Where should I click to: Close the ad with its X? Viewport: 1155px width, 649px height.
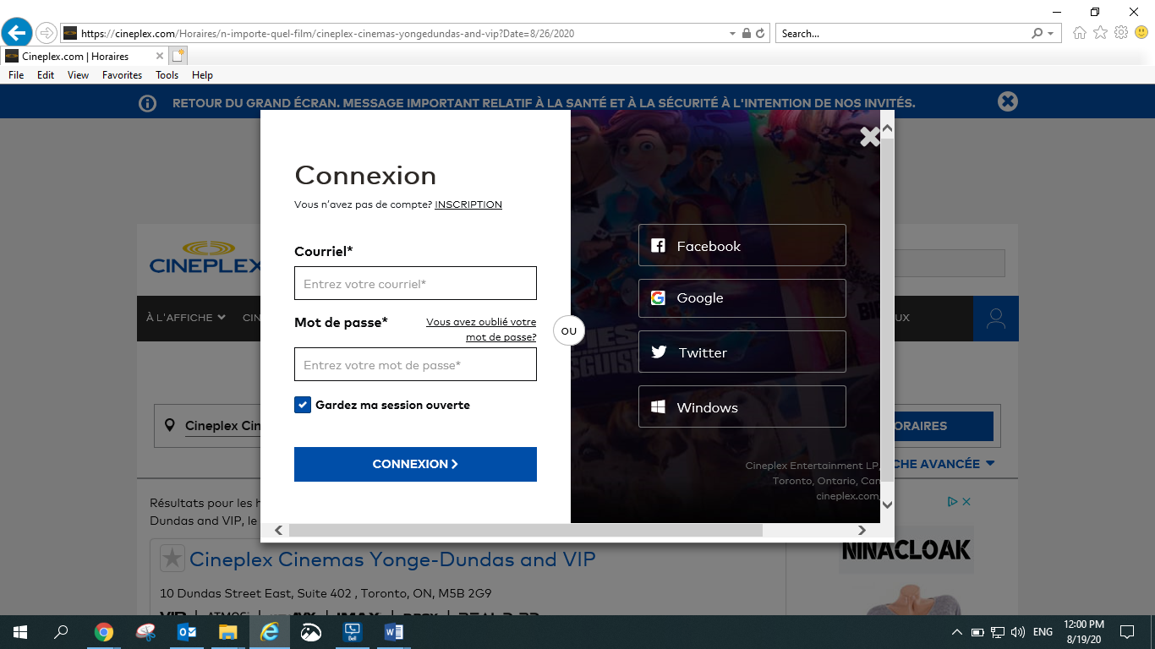pyautogui.click(x=966, y=501)
